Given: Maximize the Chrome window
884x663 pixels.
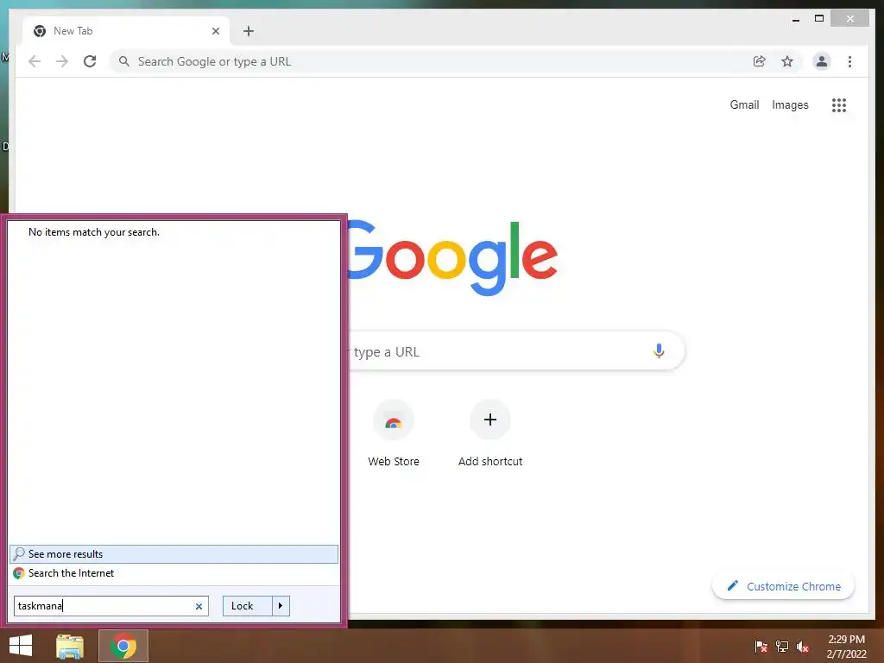Looking at the screenshot, I should (819, 19).
